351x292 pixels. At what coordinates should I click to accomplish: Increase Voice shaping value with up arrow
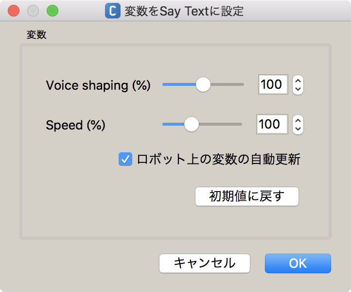[298, 81]
